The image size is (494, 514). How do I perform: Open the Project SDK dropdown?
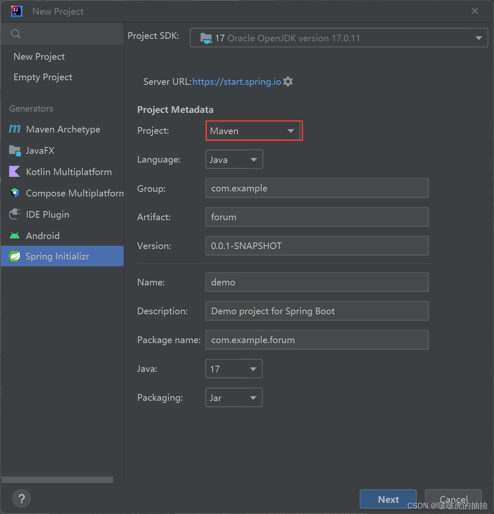coord(339,38)
